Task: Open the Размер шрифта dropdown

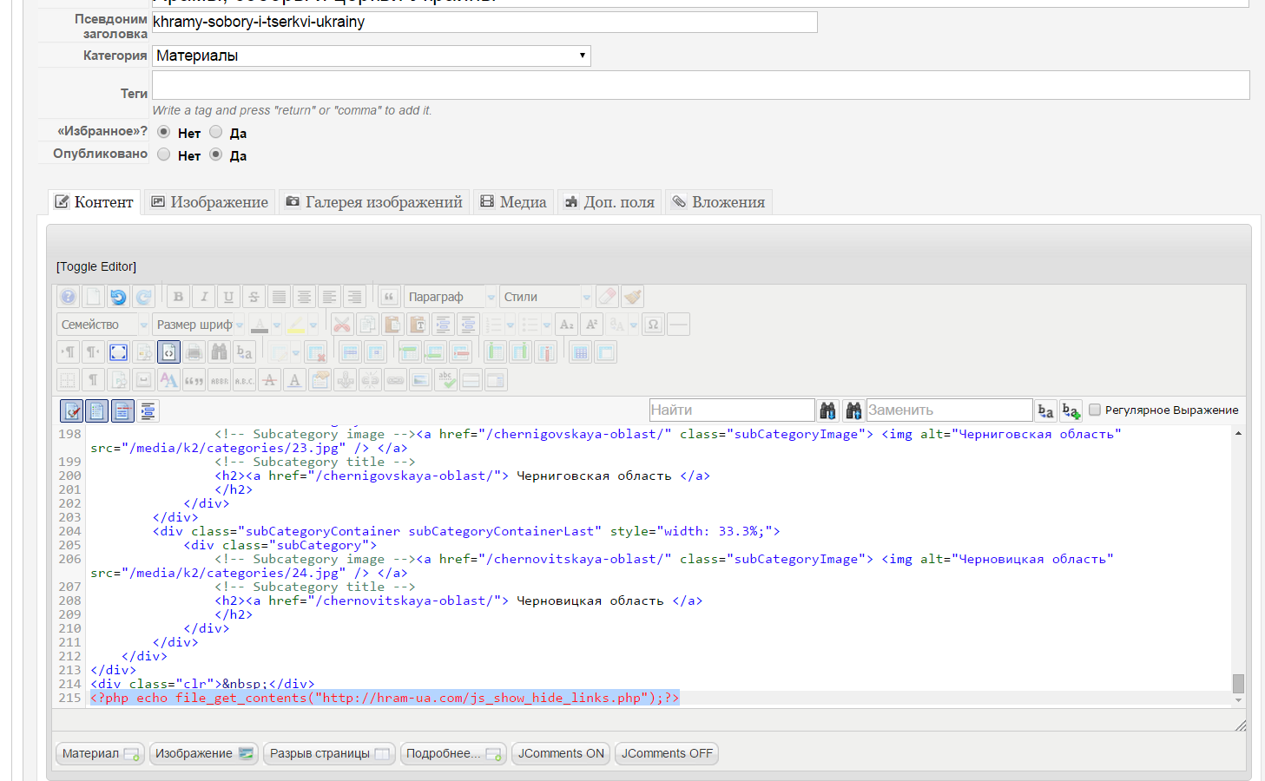Action: click(x=199, y=325)
